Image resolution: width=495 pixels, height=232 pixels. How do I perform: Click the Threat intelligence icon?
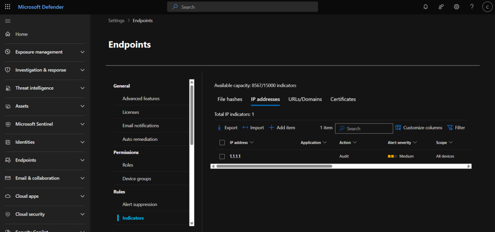point(8,88)
